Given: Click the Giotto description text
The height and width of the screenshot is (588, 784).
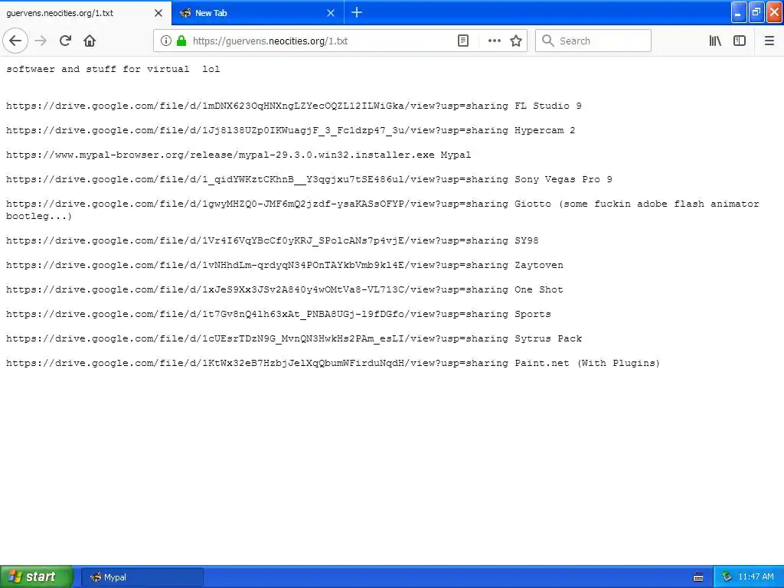Looking at the screenshot, I should 636,204.
